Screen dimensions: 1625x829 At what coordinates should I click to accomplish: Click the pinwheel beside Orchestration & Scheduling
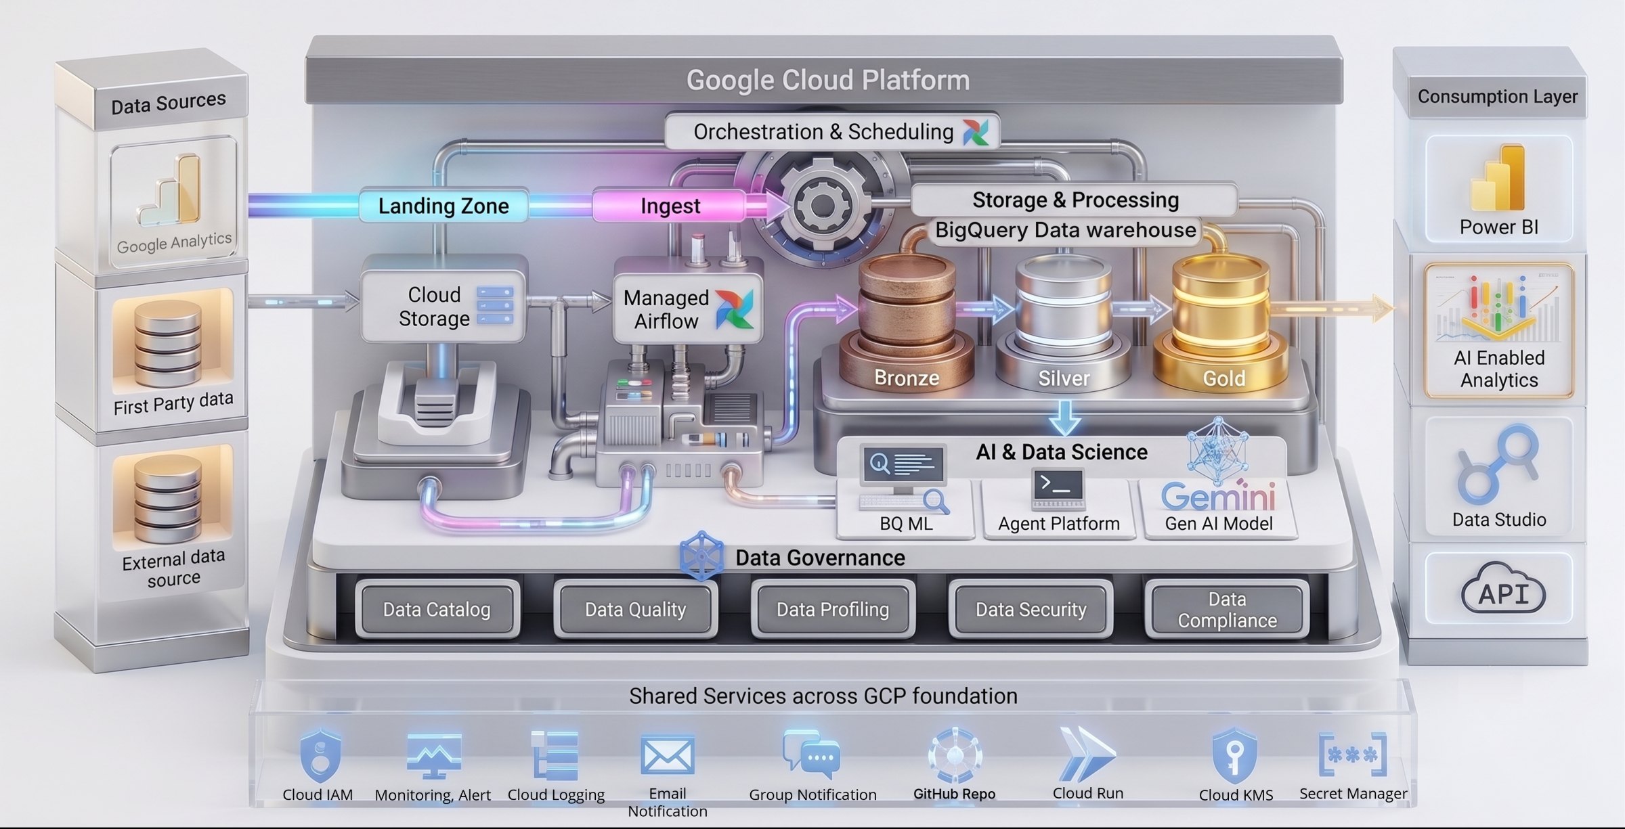point(976,132)
